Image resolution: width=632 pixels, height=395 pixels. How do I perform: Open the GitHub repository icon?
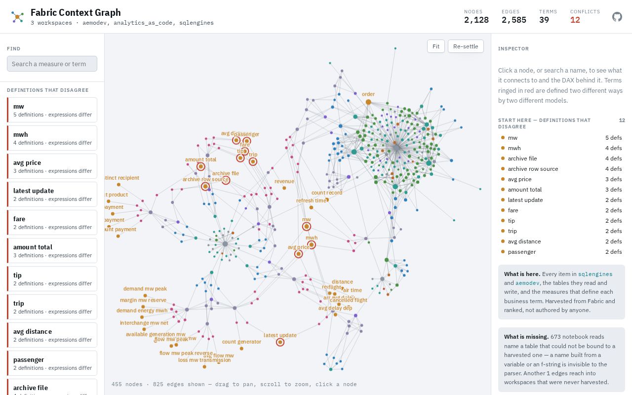tap(617, 17)
